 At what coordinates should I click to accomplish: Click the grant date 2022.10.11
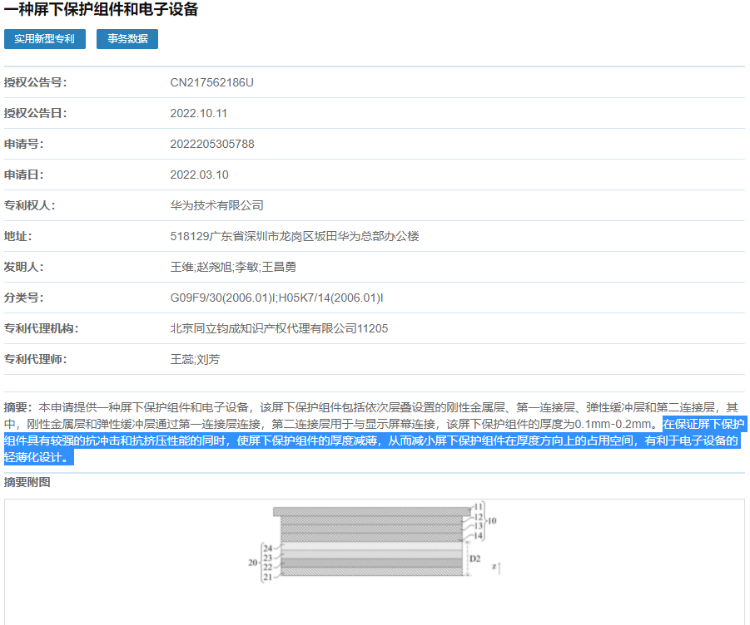click(x=198, y=113)
